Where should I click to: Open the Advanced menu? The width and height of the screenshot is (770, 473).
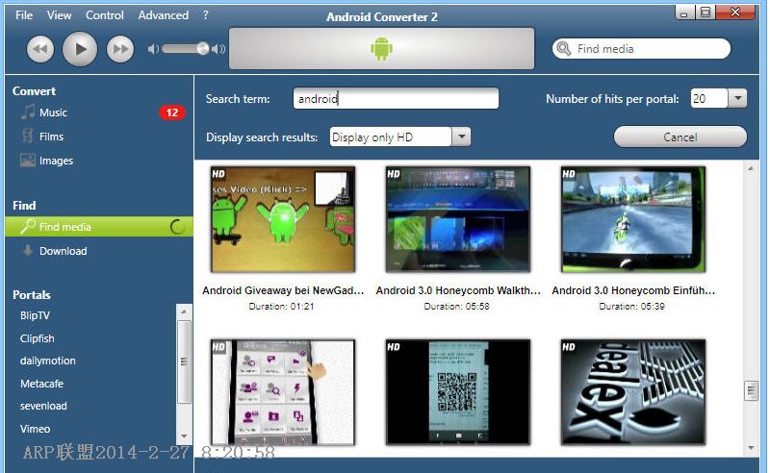tap(163, 15)
